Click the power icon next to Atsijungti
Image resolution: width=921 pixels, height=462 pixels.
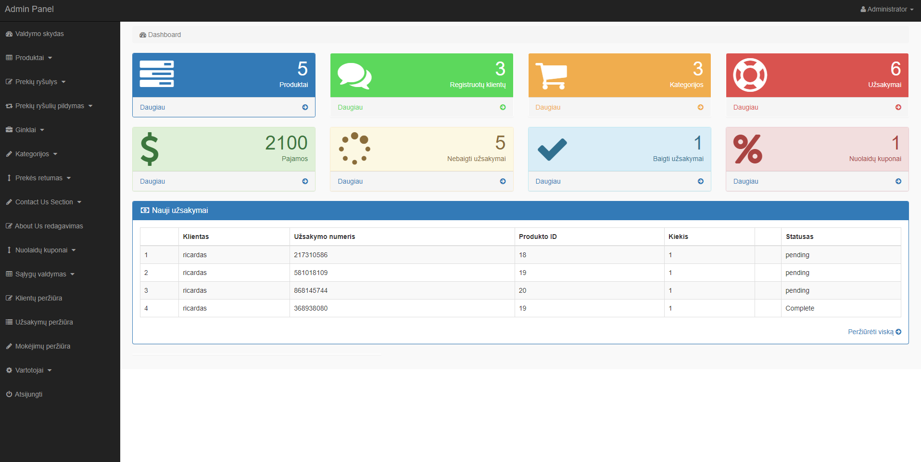click(x=9, y=394)
